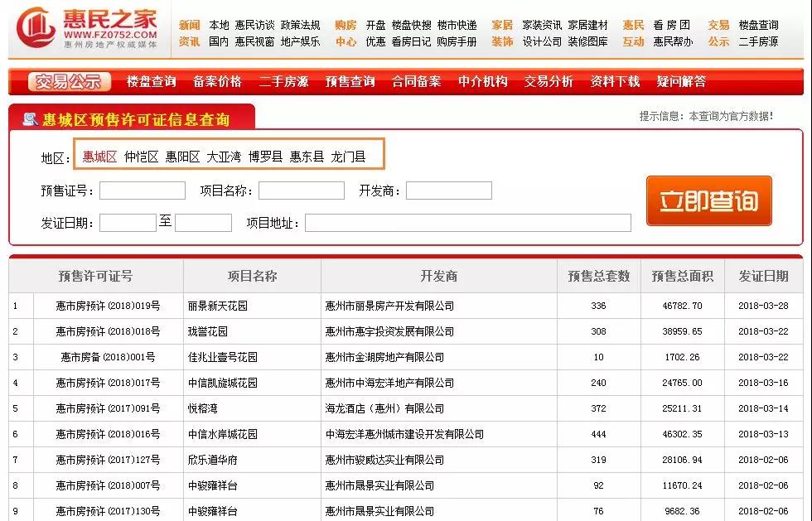Viewport: 812px width, 521px height.
Task: Click the 预售总套数 column header
Action: 599,276
